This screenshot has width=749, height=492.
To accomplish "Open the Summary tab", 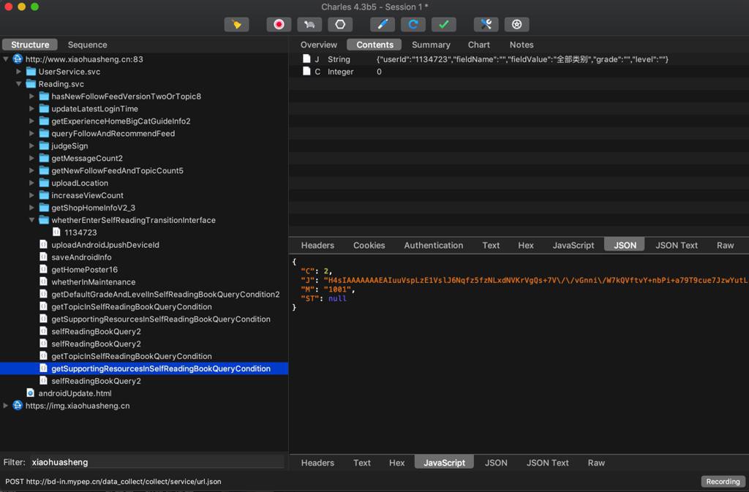I will pyautogui.click(x=431, y=45).
